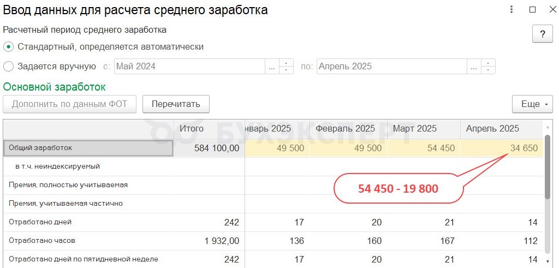Increase the end month with up arrow
Image resolution: width=559 pixels, height=268 pixels.
[488, 63]
